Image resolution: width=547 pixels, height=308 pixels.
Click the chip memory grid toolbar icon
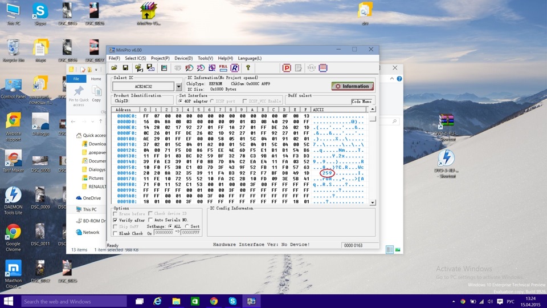(323, 68)
